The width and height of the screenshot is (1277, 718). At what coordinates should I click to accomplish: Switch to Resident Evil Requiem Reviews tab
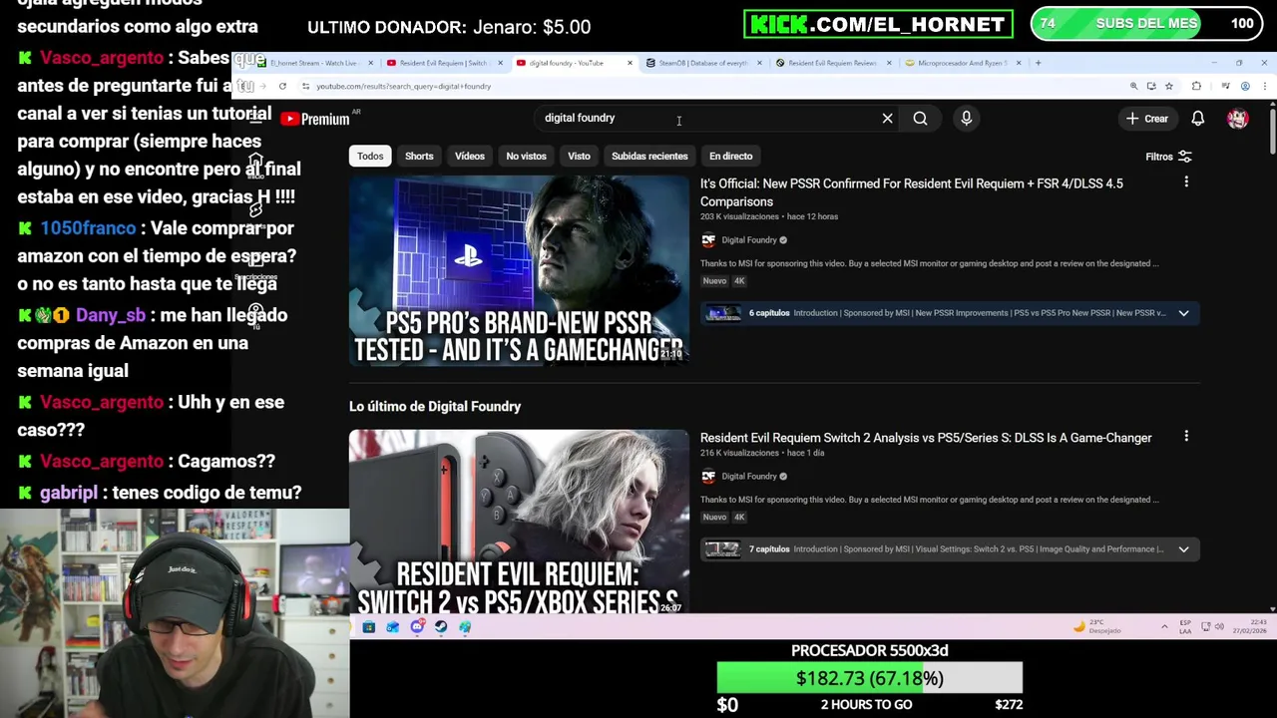pyautogui.click(x=832, y=63)
